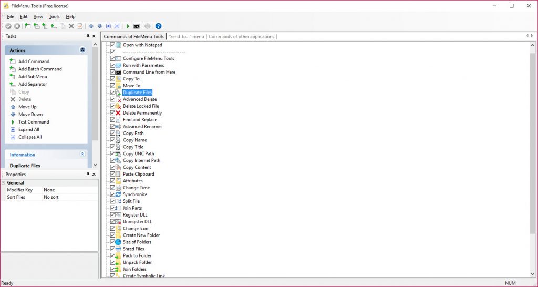The width and height of the screenshot is (538, 287).
Task: Click Tasks panel scroll down arrow
Action: tap(95, 165)
